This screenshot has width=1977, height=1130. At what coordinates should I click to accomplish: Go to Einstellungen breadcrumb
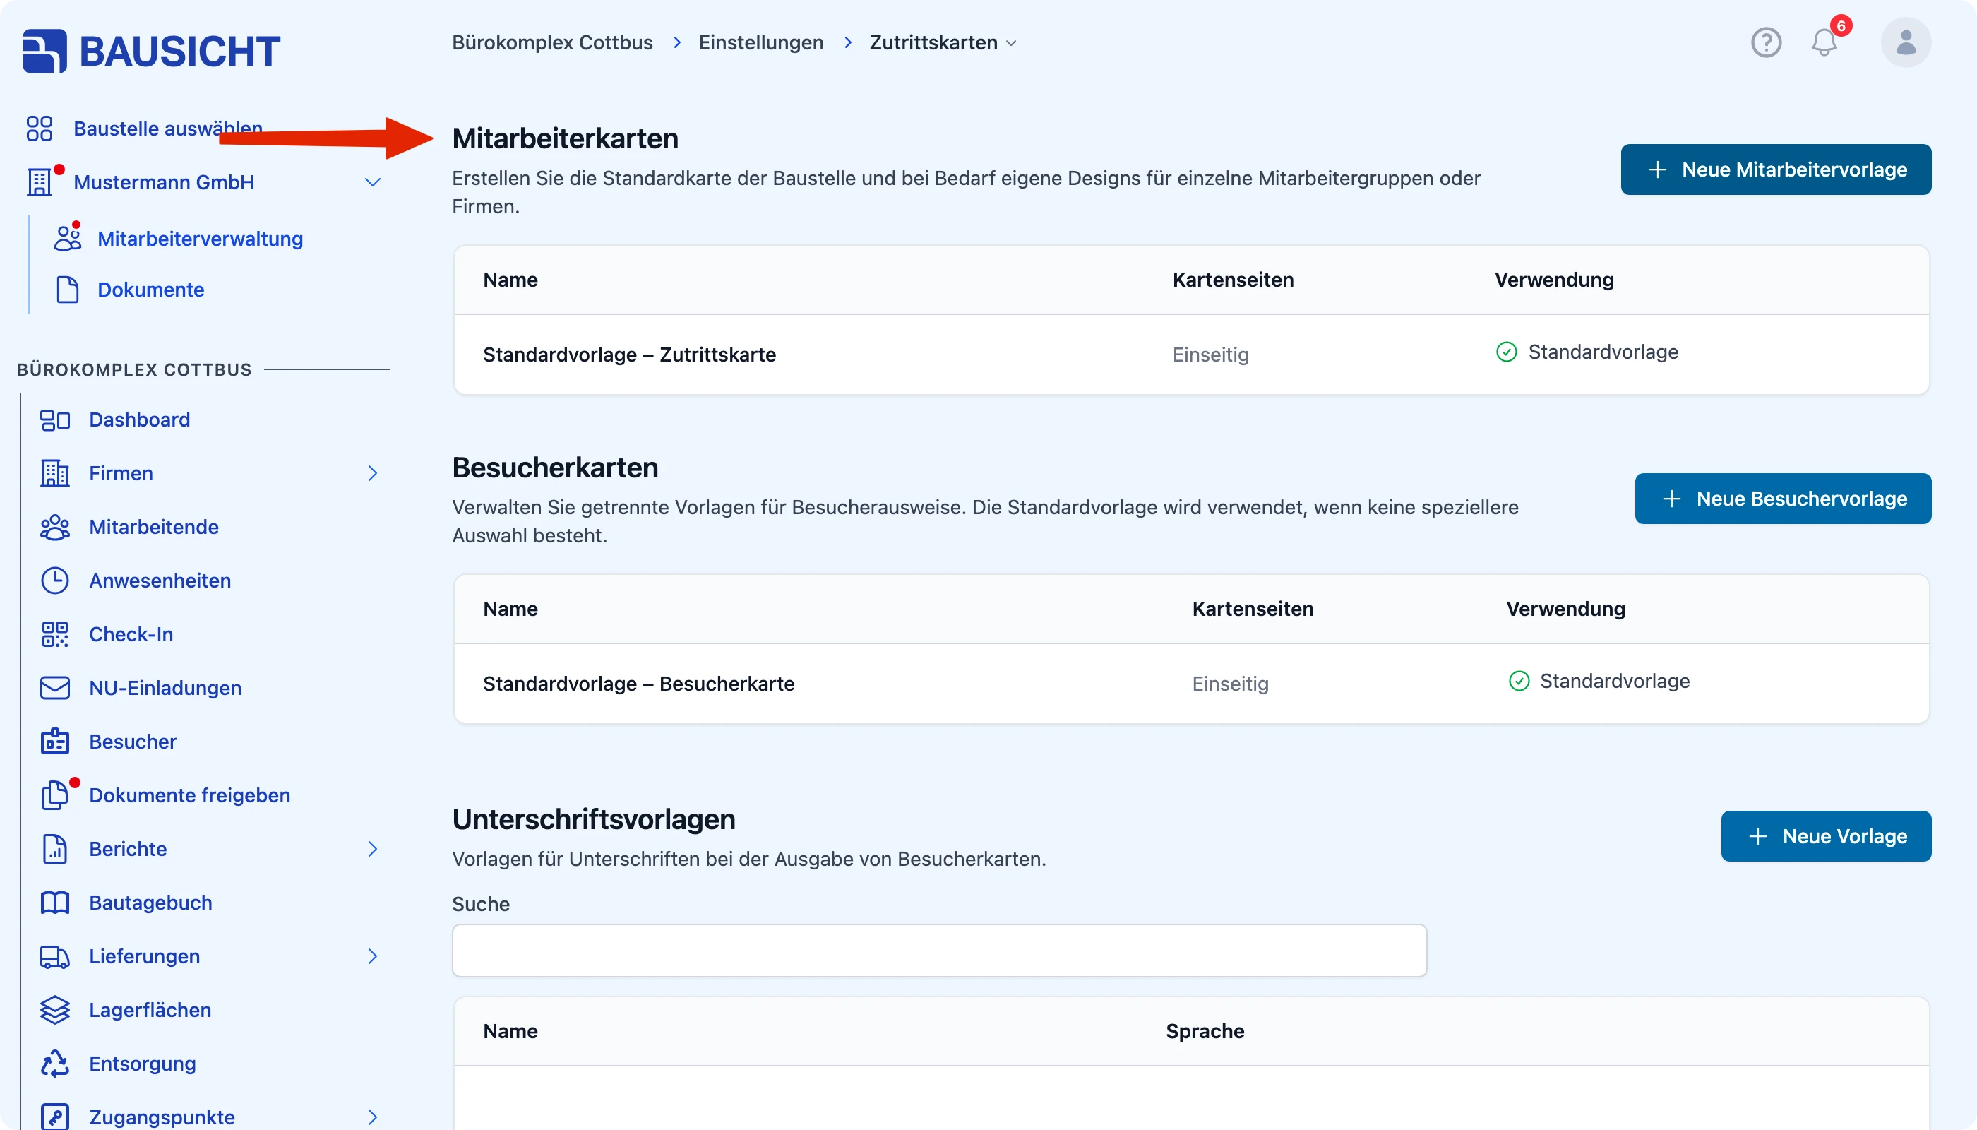click(760, 42)
